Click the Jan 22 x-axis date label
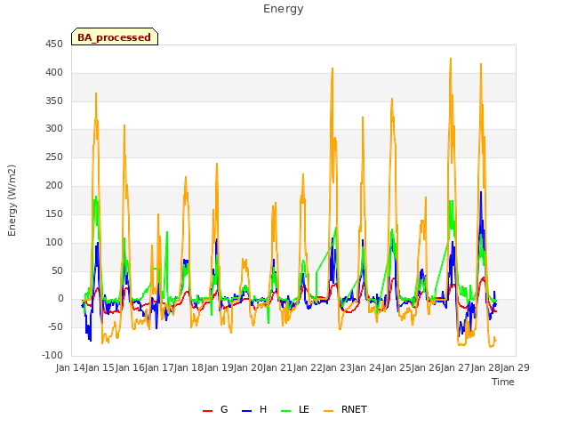569x427 pixels. [309, 367]
